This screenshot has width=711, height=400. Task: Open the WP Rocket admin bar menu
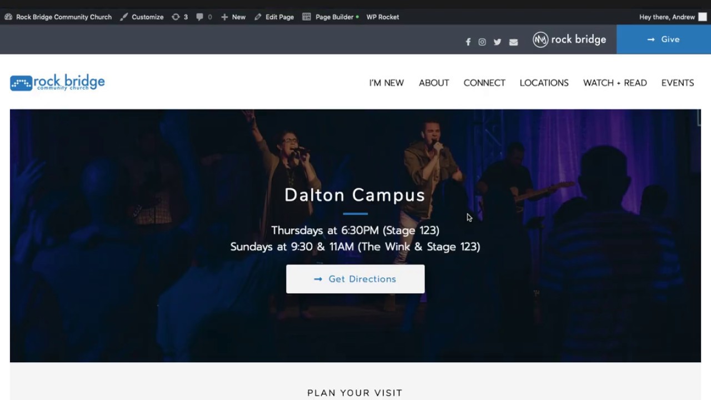pyautogui.click(x=383, y=17)
